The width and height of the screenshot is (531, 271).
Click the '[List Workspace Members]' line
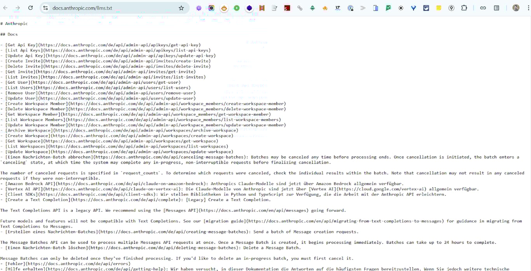coord(141,120)
